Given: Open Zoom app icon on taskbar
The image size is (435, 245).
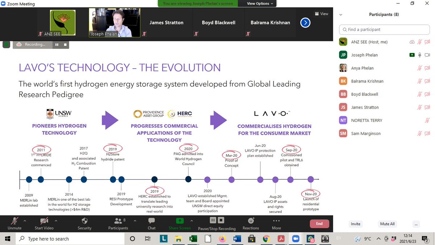Looking at the screenshot, I should (295, 239).
